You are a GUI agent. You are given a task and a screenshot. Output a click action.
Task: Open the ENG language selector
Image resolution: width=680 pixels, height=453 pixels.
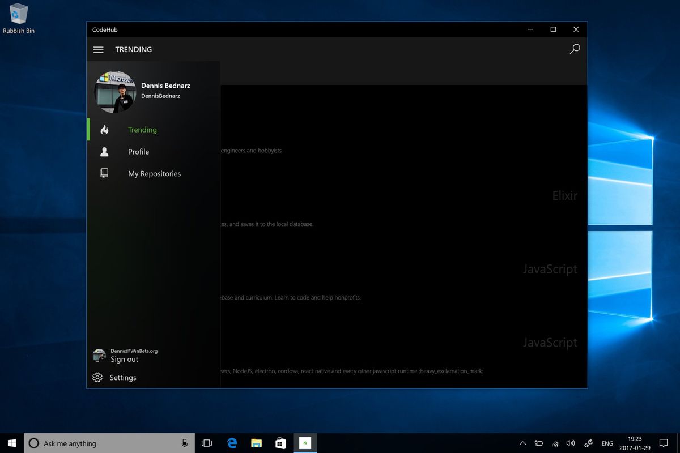607,443
